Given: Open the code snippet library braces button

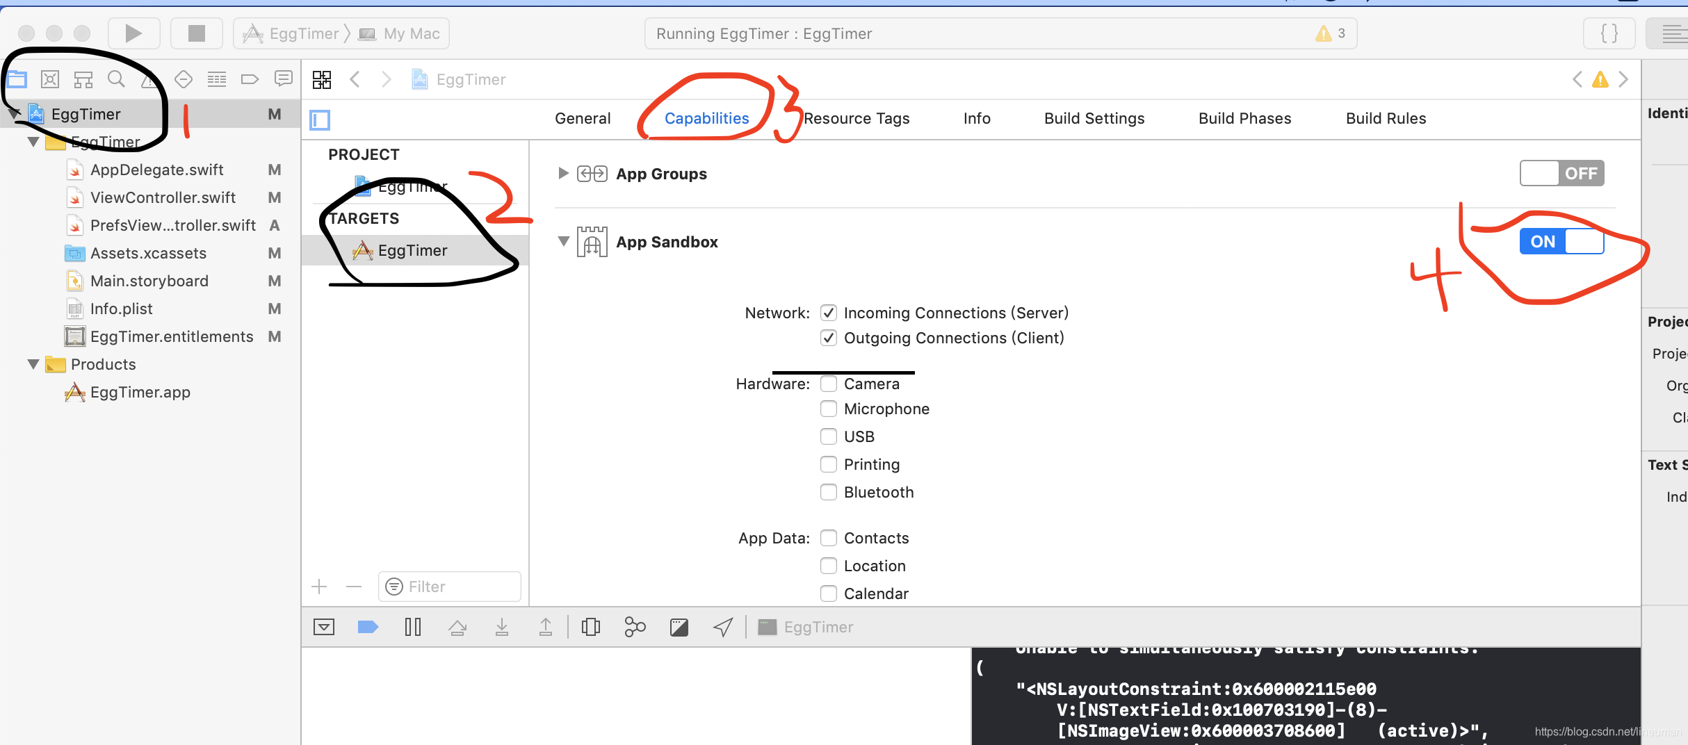Looking at the screenshot, I should [1609, 33].
